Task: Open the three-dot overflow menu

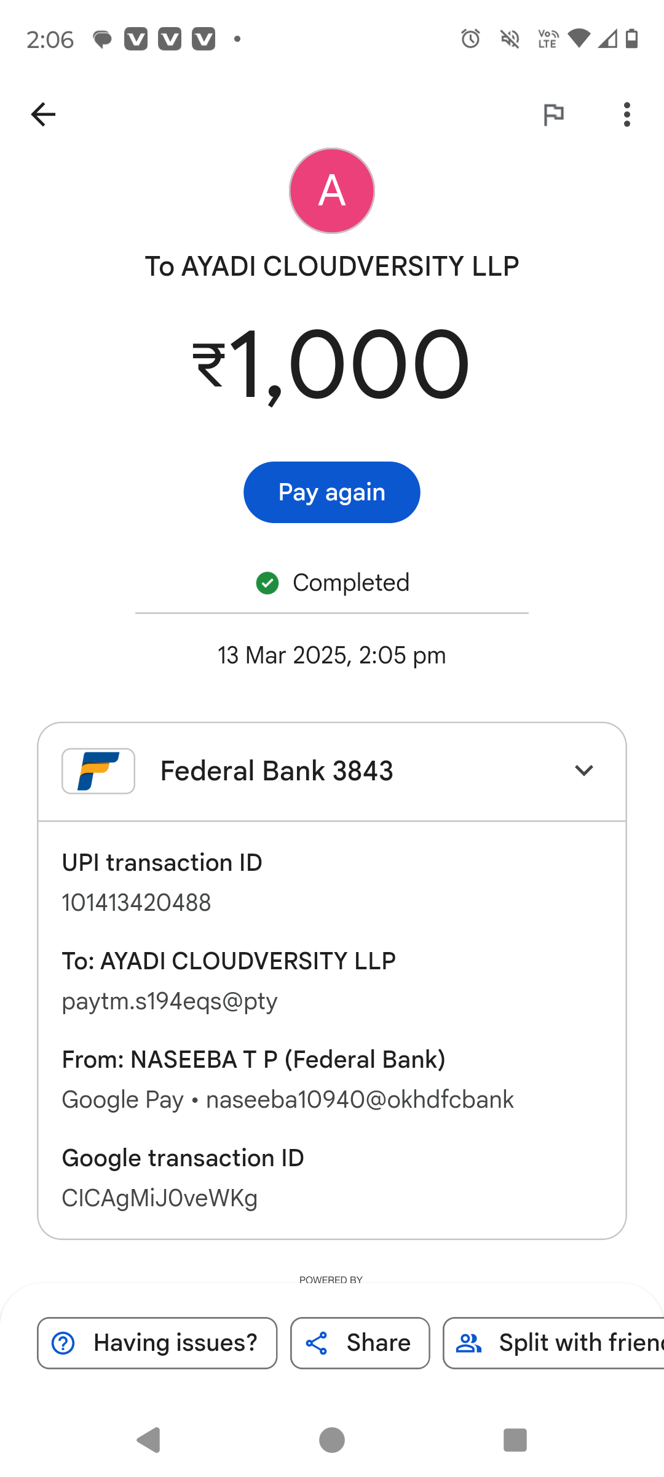Action: pos(626,114)
